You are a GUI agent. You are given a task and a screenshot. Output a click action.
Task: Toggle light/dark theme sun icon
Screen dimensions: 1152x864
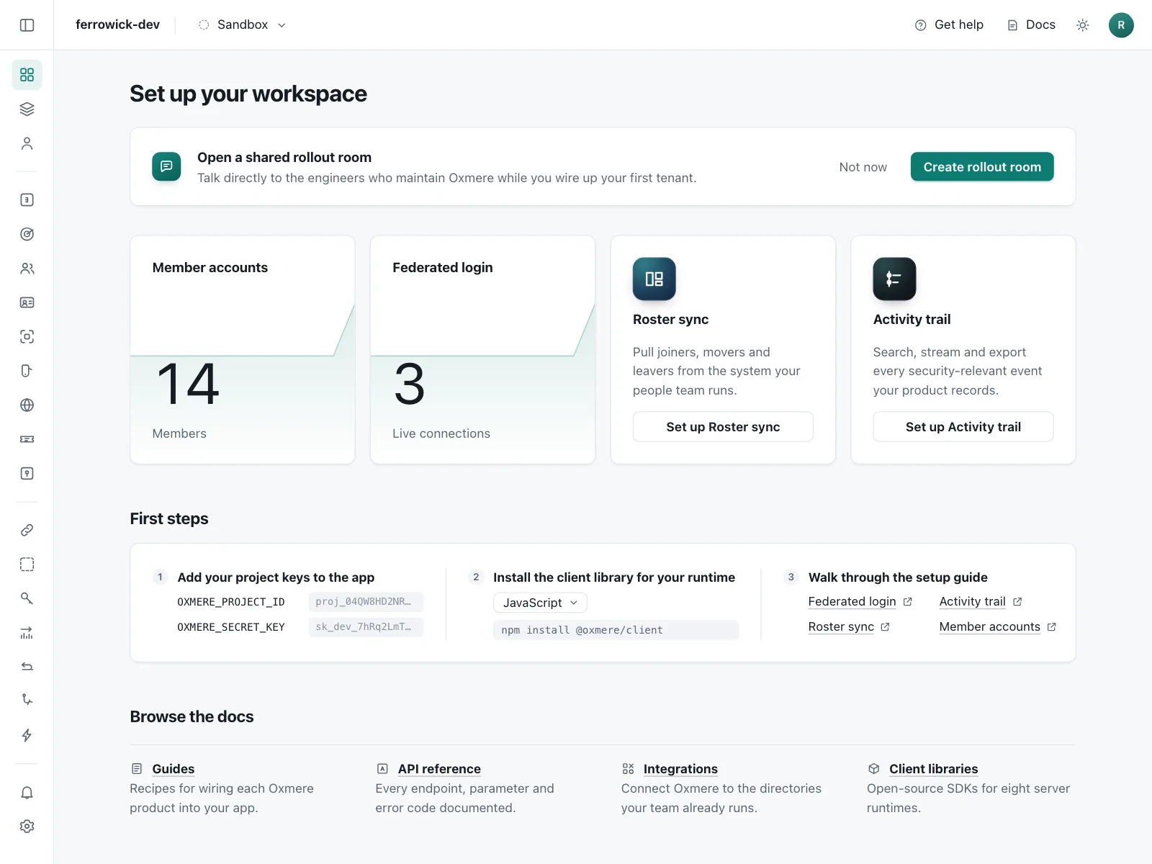tap(1082, 25)
